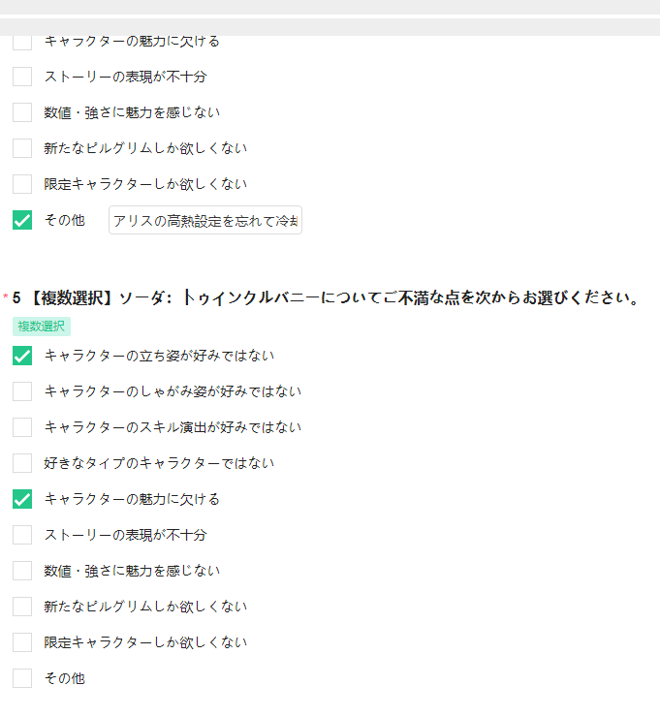Check キャラクターのしゃがみ姿が好みではない in question 5
This screenshot has height=717, width=660.
click(22, 391)
